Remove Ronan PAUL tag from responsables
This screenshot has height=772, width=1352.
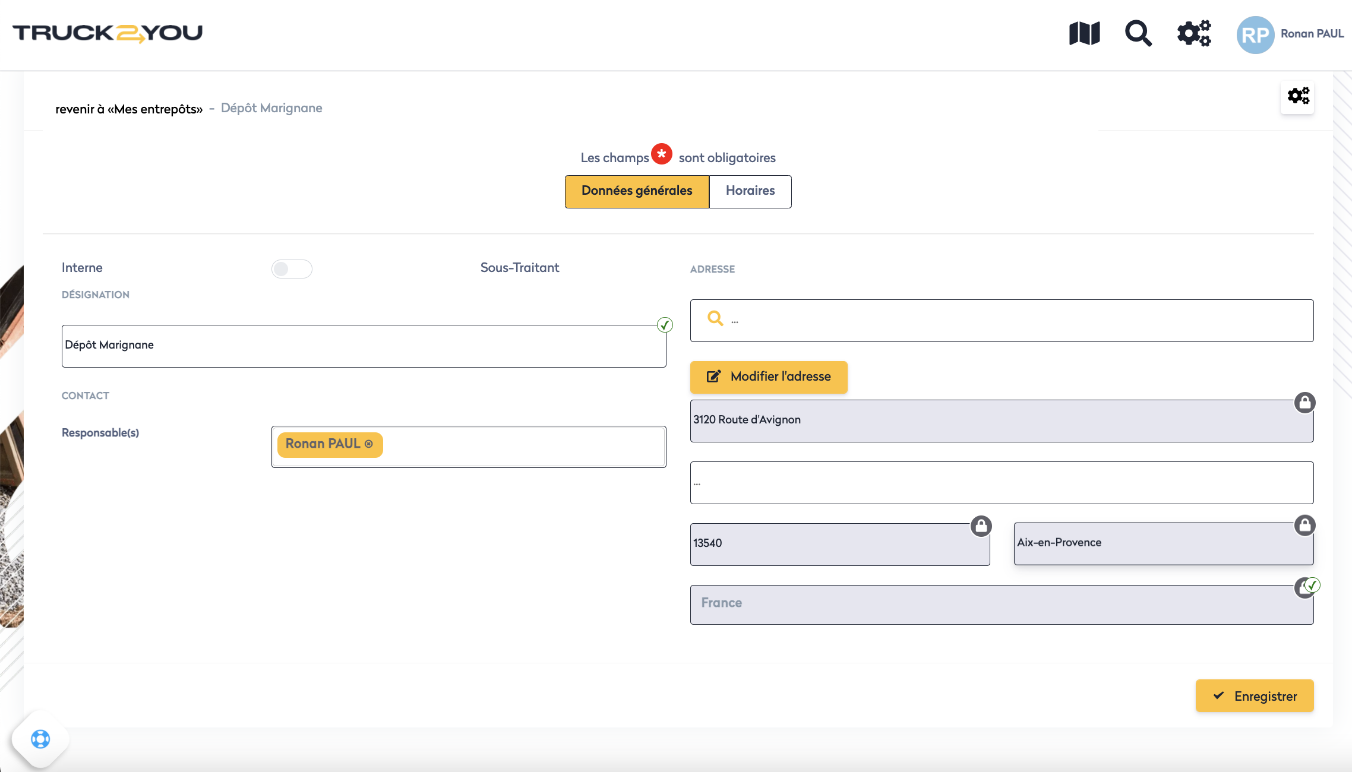click(x=369, y=444)
